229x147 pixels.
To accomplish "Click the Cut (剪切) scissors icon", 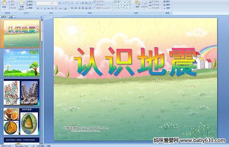I will (9, 2).
